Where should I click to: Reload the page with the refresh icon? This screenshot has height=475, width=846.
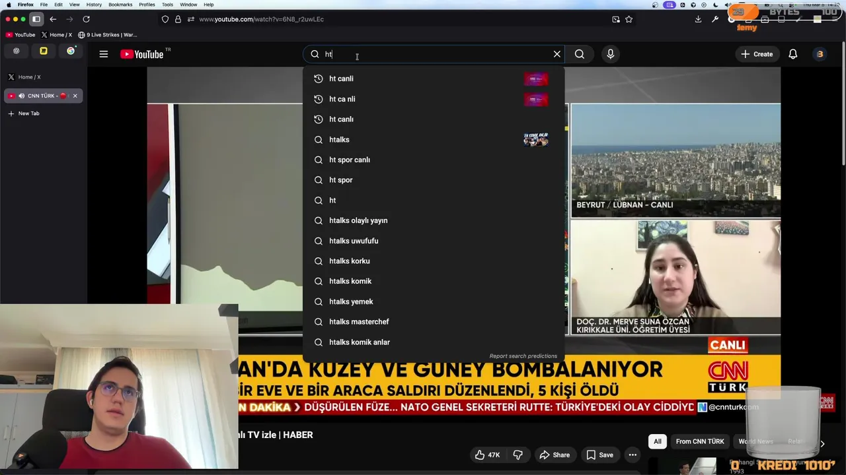tap(86, 19)
